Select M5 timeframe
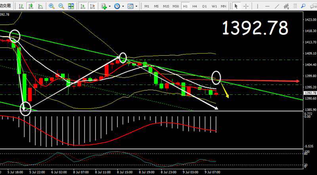This screenshot has width=317, height=175. tap(156, 6)
